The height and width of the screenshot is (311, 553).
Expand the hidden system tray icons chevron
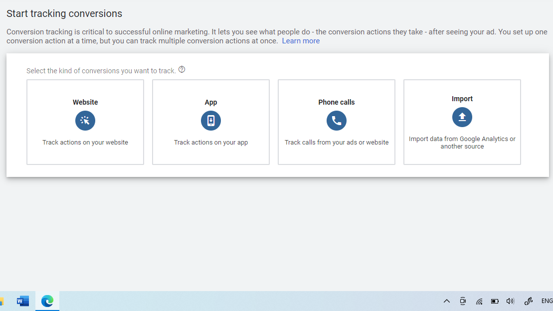click(447, 301)
